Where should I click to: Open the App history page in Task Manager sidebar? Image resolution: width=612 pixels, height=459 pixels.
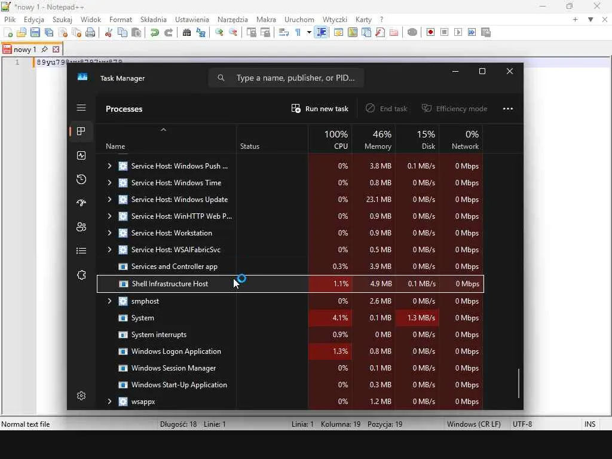[x=81, y=179]
